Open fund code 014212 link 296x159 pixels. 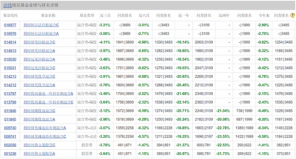[10, 85]
